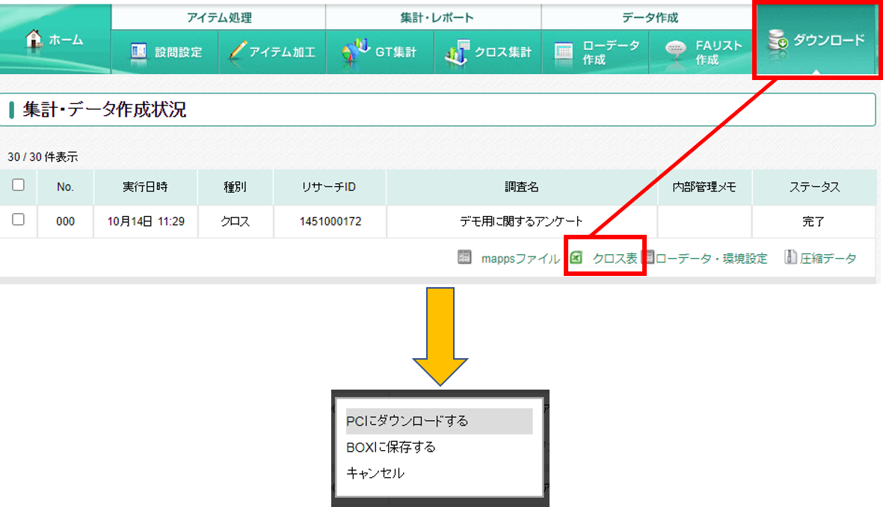The height and width of the screenshot is (507, 883).
Task: Click the 10月14日 11:29 date cell
Action: click(145, 221)
